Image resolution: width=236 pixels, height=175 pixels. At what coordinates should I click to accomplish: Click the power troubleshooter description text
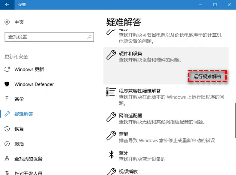coord(170,38)
